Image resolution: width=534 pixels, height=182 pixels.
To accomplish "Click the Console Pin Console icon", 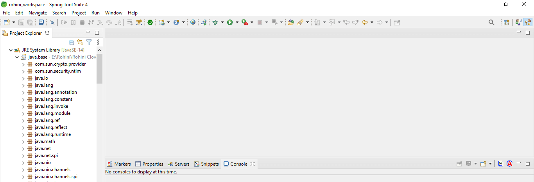I will tap(459, 164).
